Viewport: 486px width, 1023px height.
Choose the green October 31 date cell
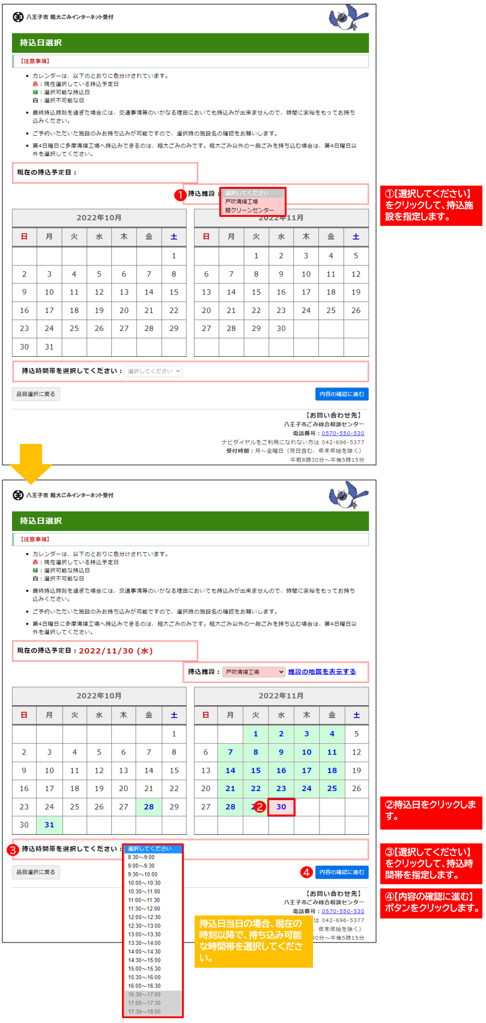[49, 825]
